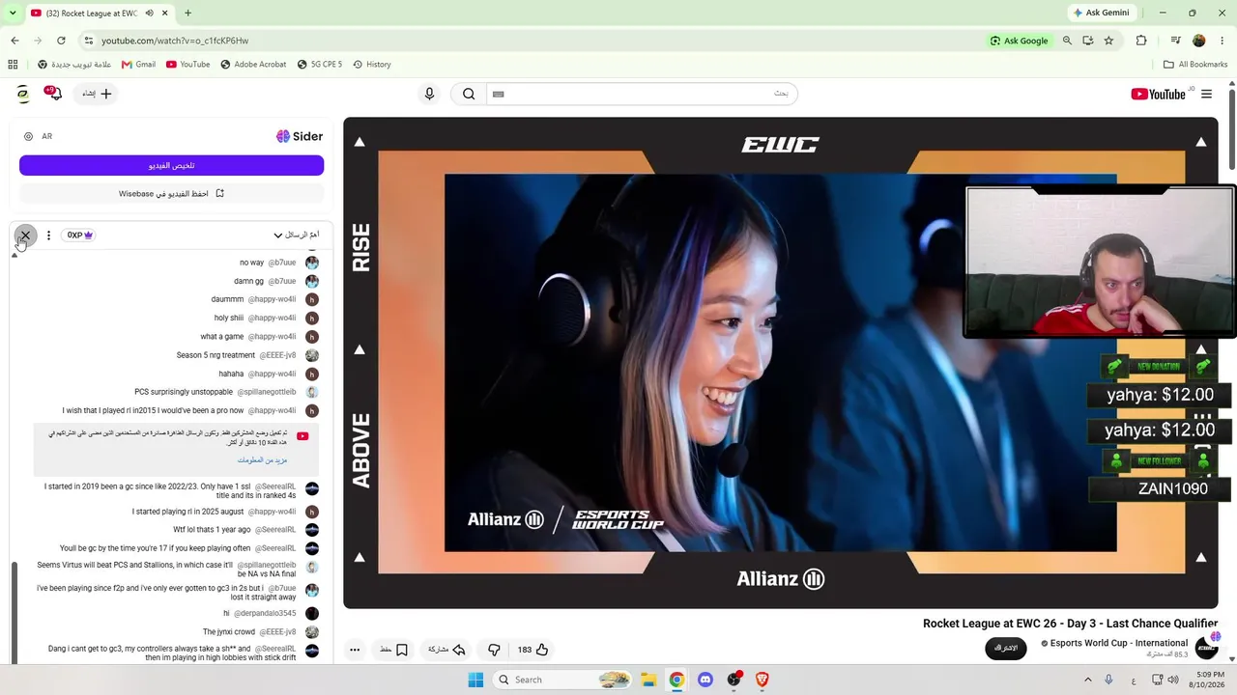
Task: Change Sider AR language setting
Action: (x=39, y=136)
